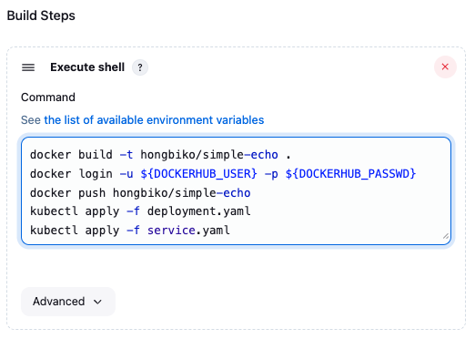This screenshot has height=339, width=475.
Task: Click service.yaml in the last command line
Action: [188, 231]
